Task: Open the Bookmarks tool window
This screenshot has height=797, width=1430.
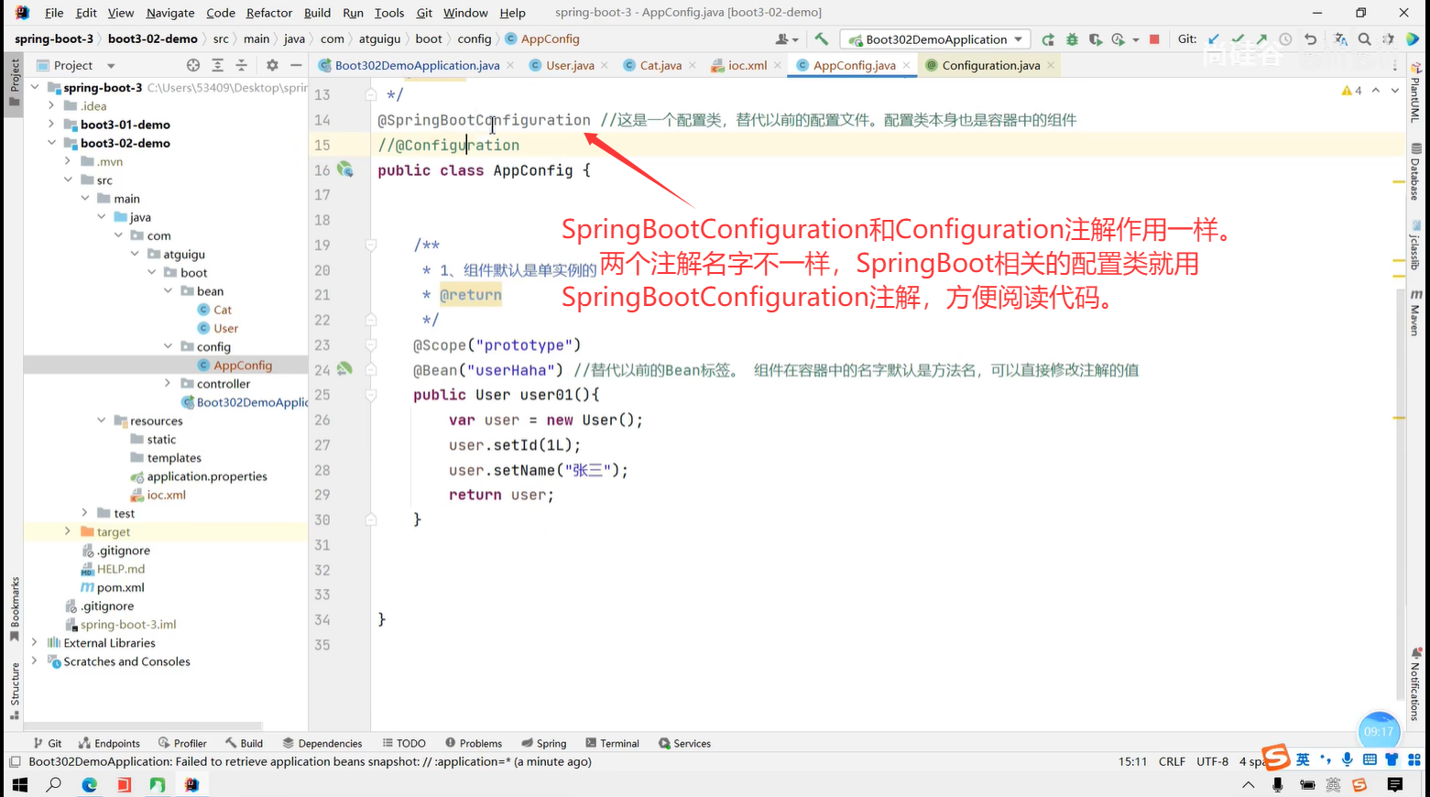Action: tap(15, 609)
